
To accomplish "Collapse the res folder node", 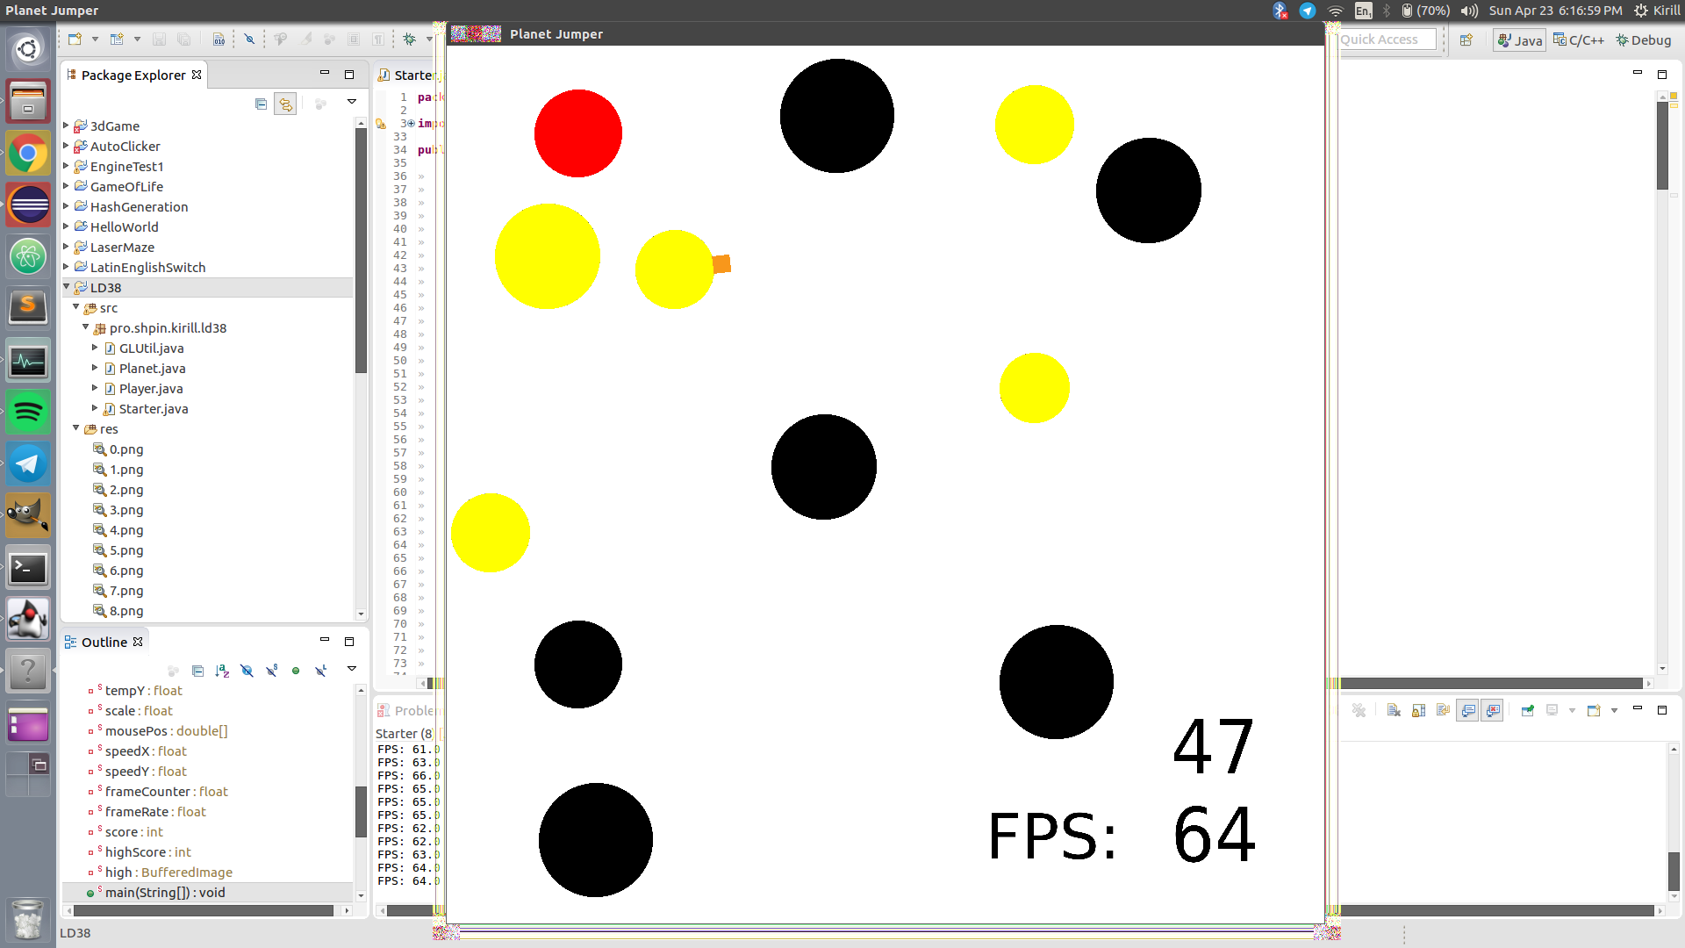I will tap(76, 428).
